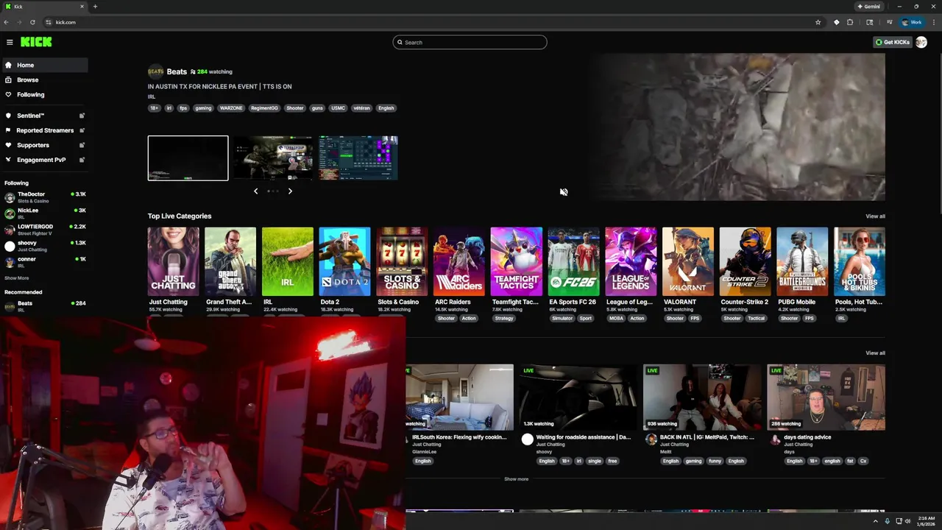Open the Dota 2 category

click(345, 261)
